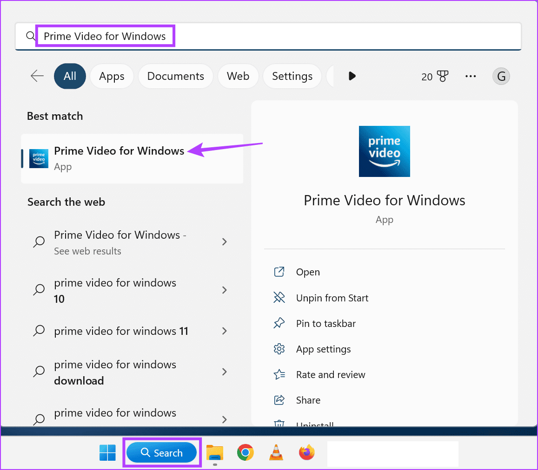The height and width of the screenshot is (470, 538).
Task: Click the Rate and review star icon
Action: tap(279, 374)
